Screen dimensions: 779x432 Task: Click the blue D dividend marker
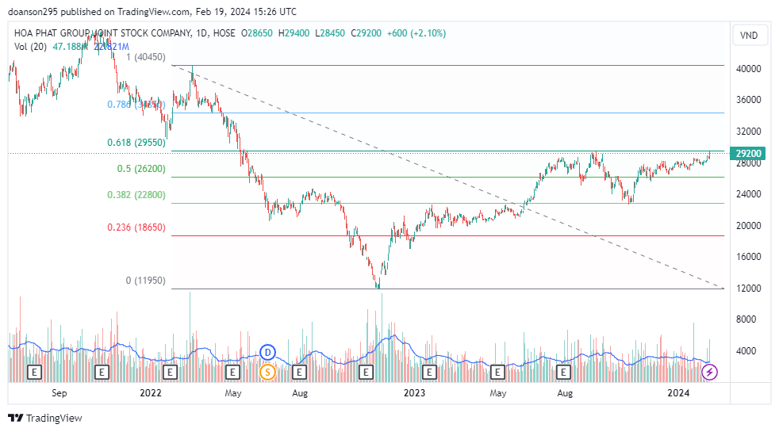click(x=267, y=353)
